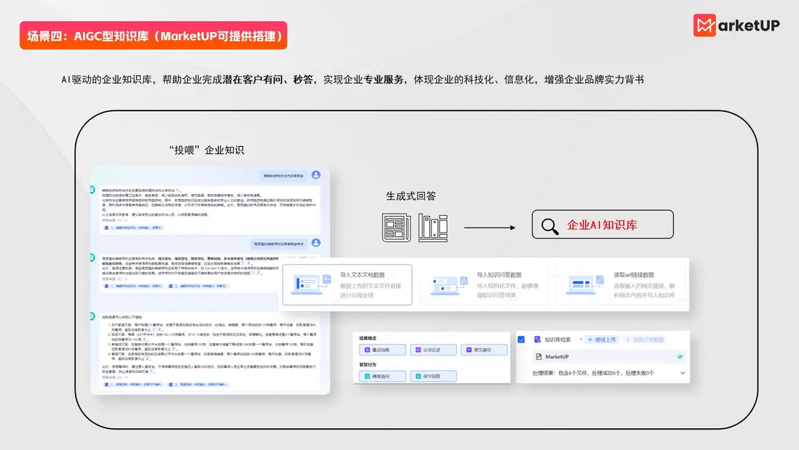Open the source citation under the first answer
799x450 pixels.
click(133, 228)
